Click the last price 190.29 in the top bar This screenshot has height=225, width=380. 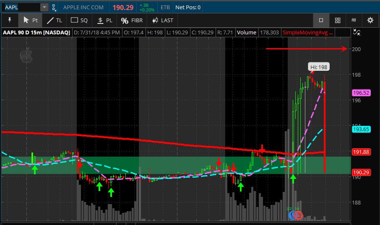click(123, 8)
